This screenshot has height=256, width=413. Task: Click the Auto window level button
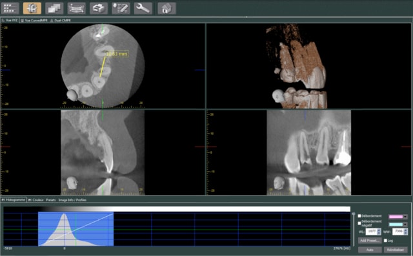coord(370,250)
